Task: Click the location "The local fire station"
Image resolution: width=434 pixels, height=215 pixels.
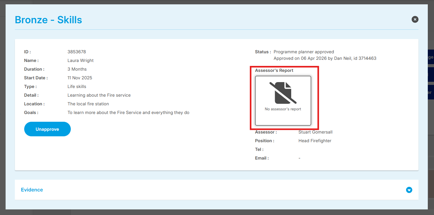Action: (88, 104)
